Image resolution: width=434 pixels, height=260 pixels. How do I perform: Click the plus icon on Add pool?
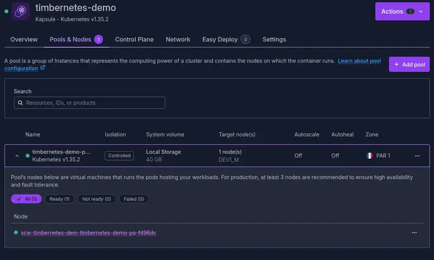[x=396, y=64]
